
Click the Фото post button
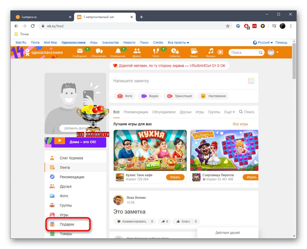tap(124, 96)
